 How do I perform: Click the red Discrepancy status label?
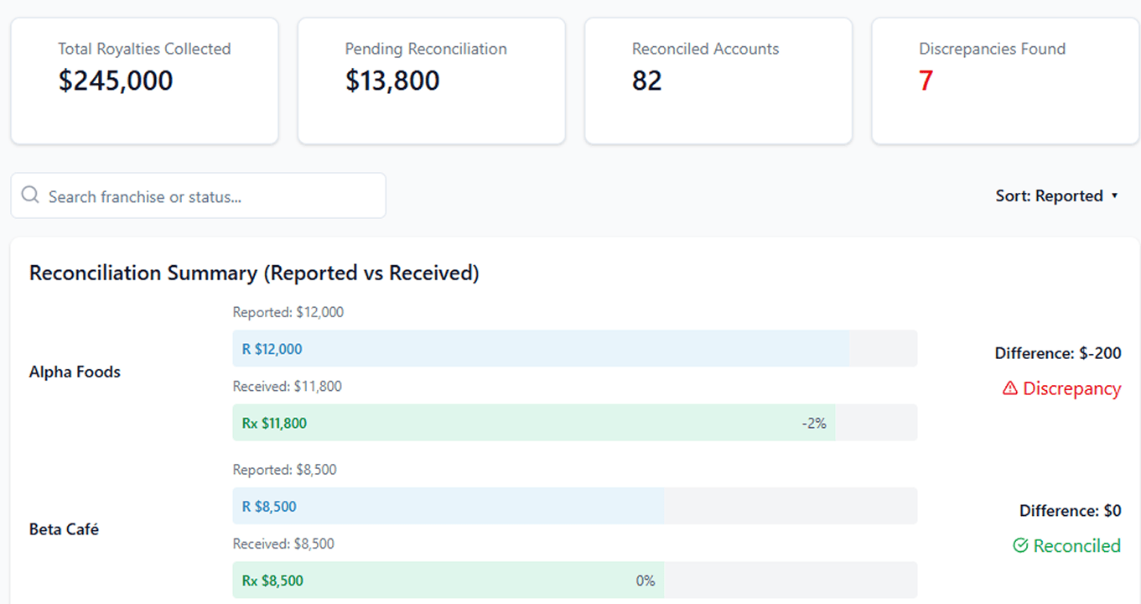1071,388
